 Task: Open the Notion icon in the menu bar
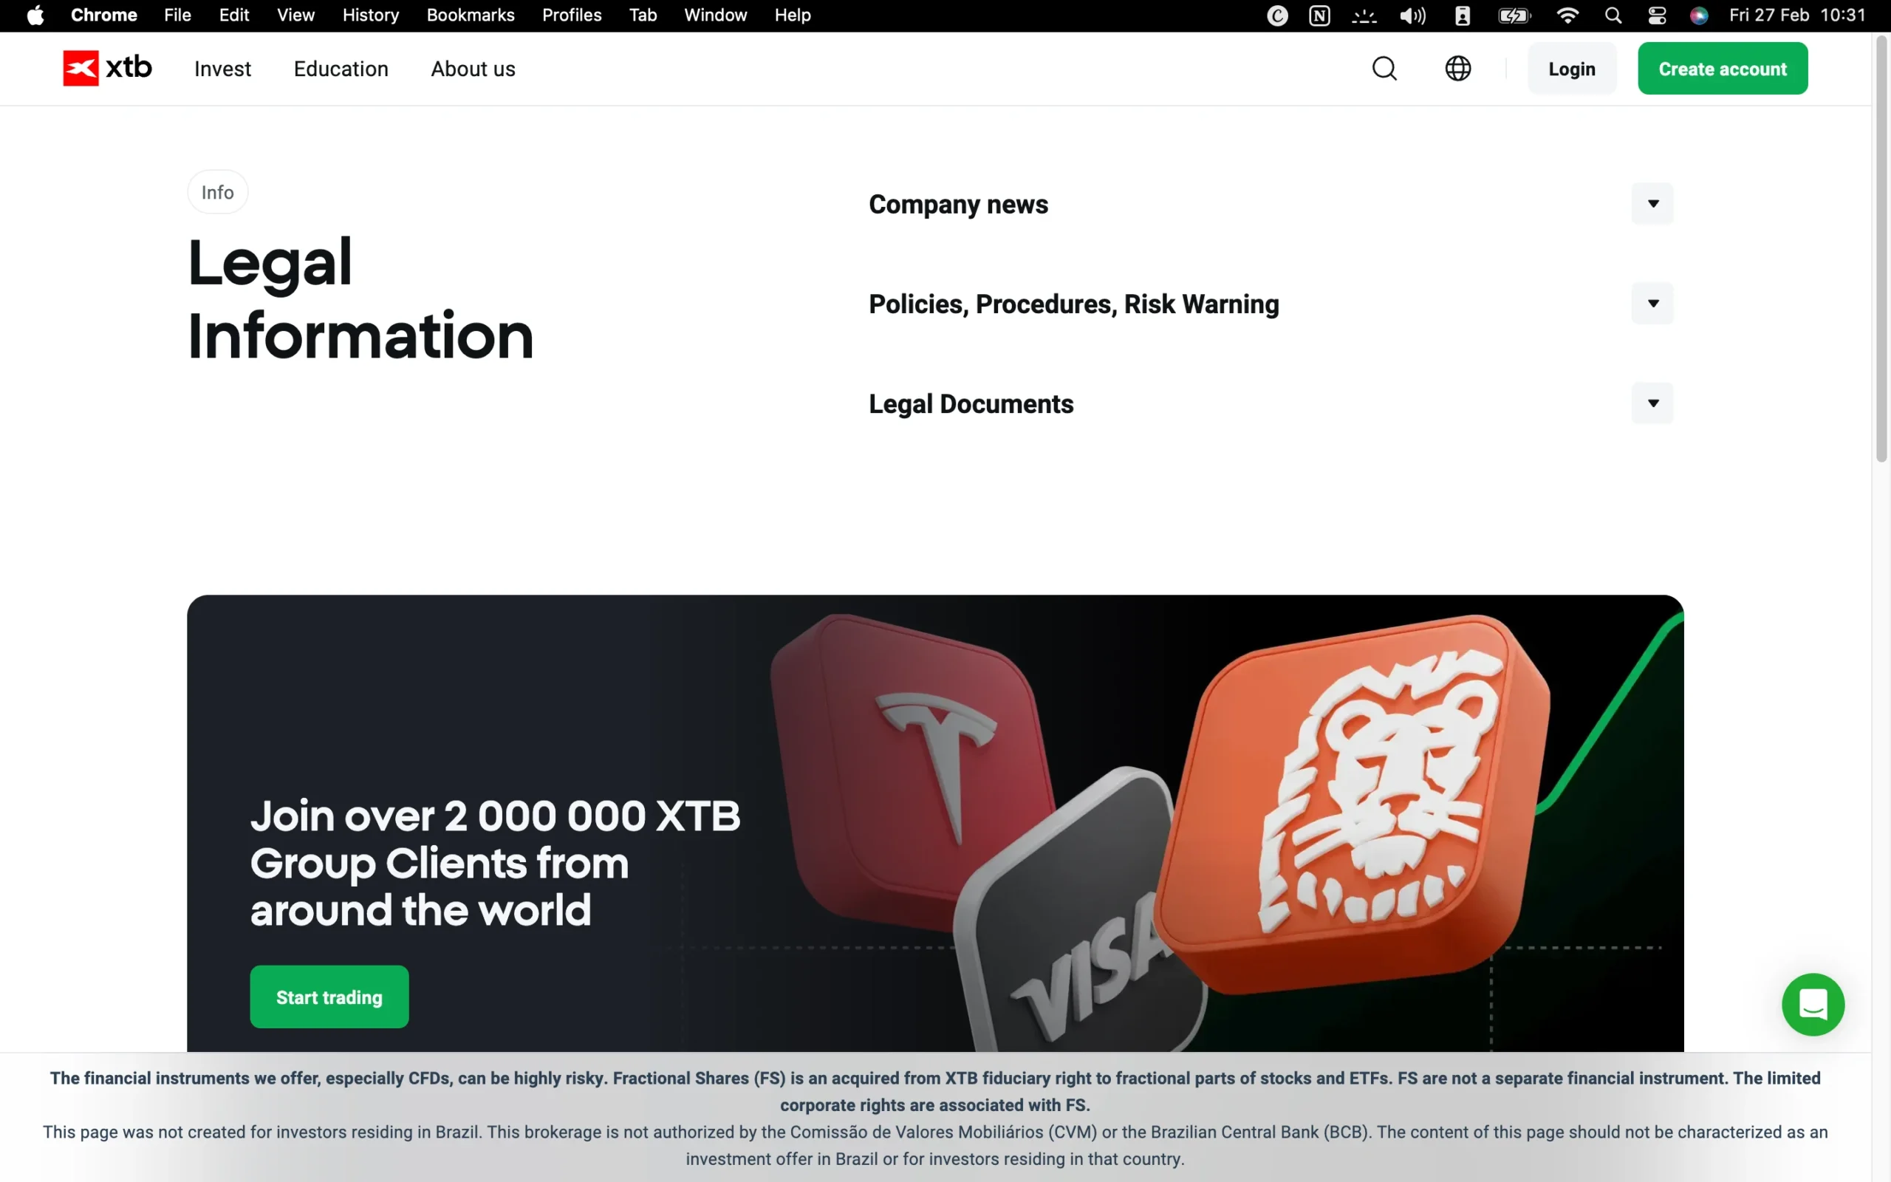click(1320, 15)
